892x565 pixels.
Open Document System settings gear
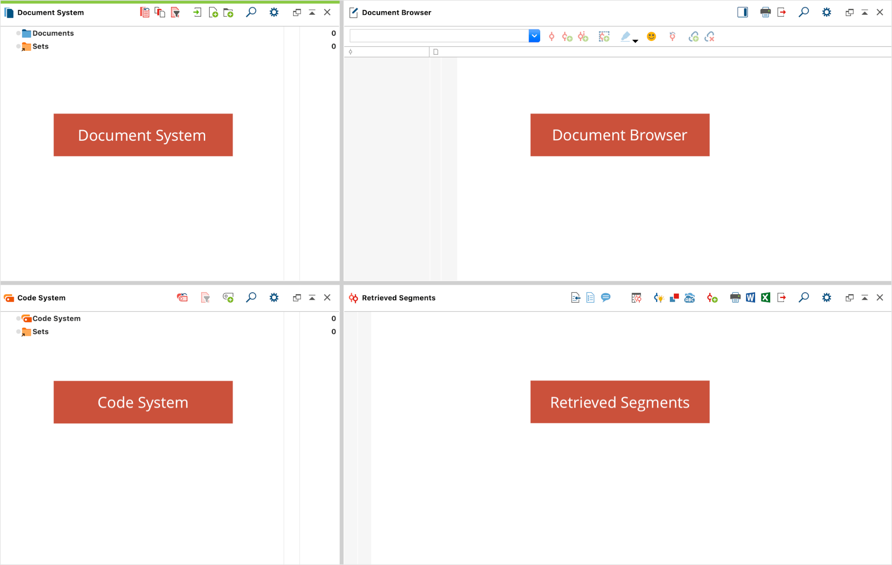tap(274, 12)
